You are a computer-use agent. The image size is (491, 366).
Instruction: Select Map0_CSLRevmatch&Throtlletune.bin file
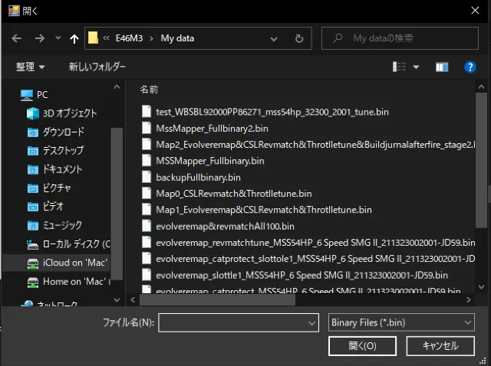coord(227,194)
